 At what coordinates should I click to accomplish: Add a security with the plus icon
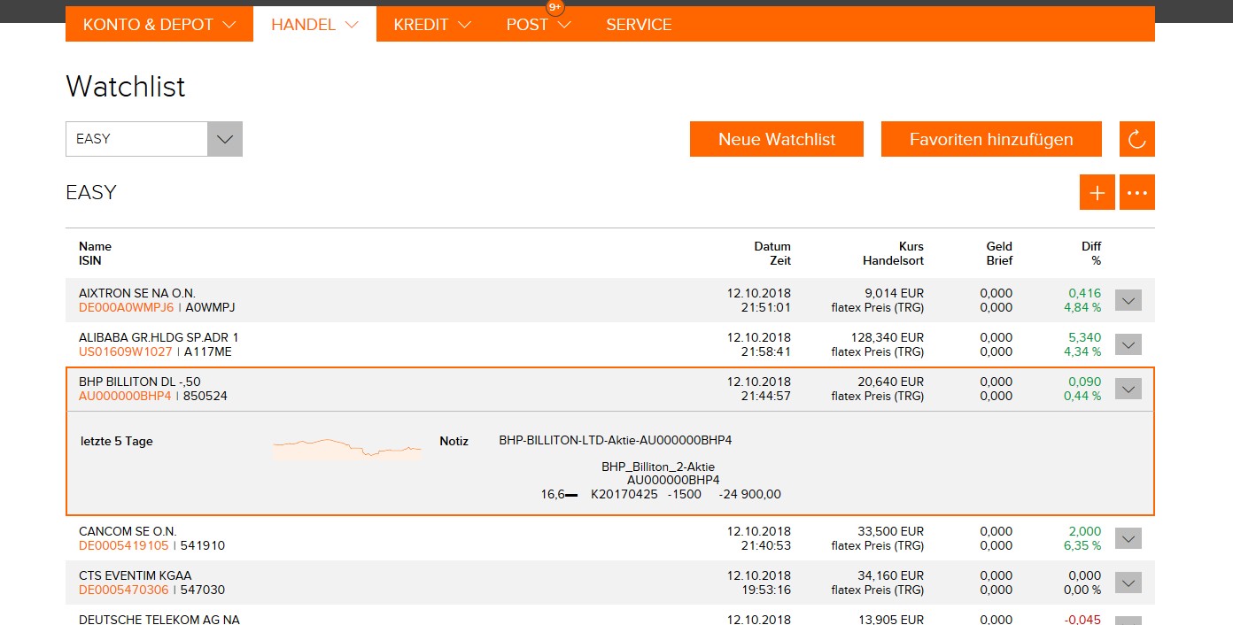(x=1097, y=192)
